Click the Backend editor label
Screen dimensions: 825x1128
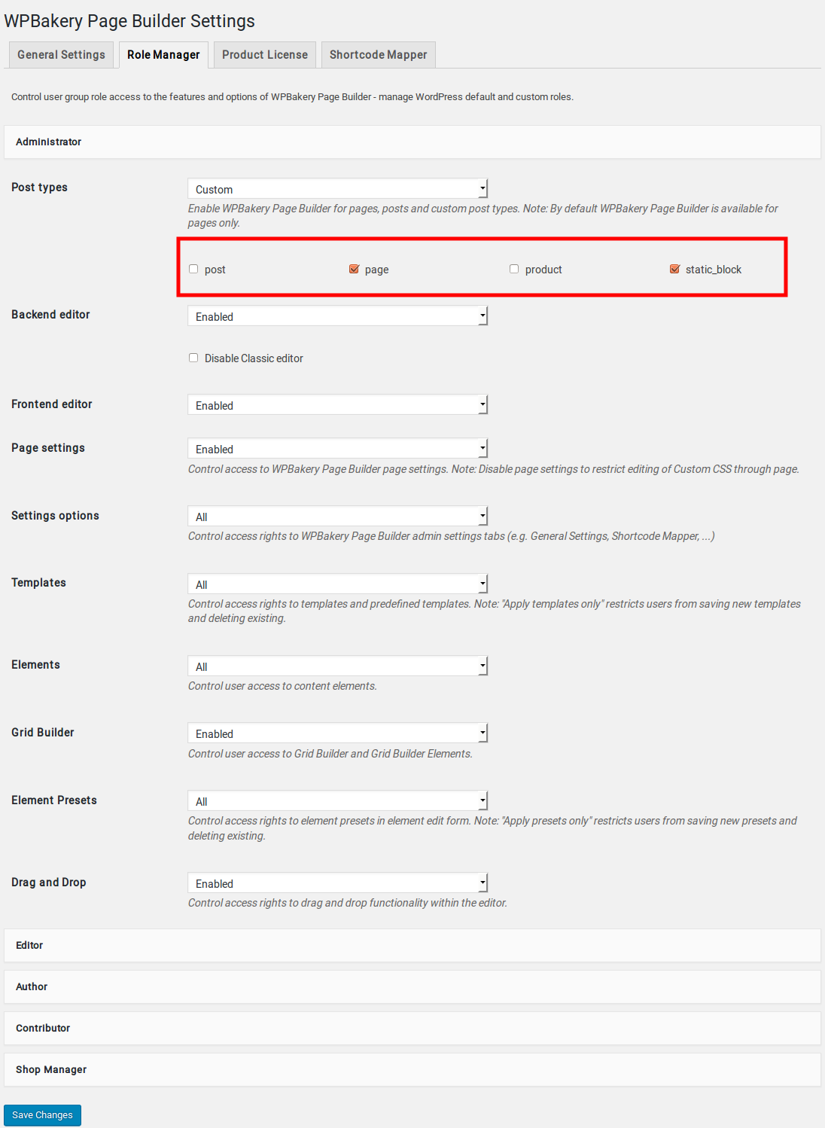[50, 315]
